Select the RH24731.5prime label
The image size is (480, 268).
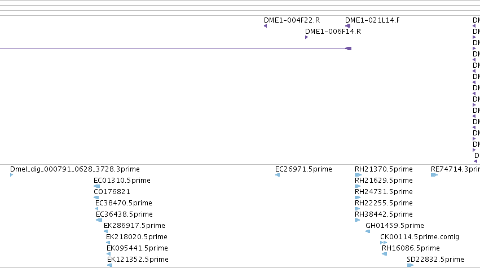point(384,192)
